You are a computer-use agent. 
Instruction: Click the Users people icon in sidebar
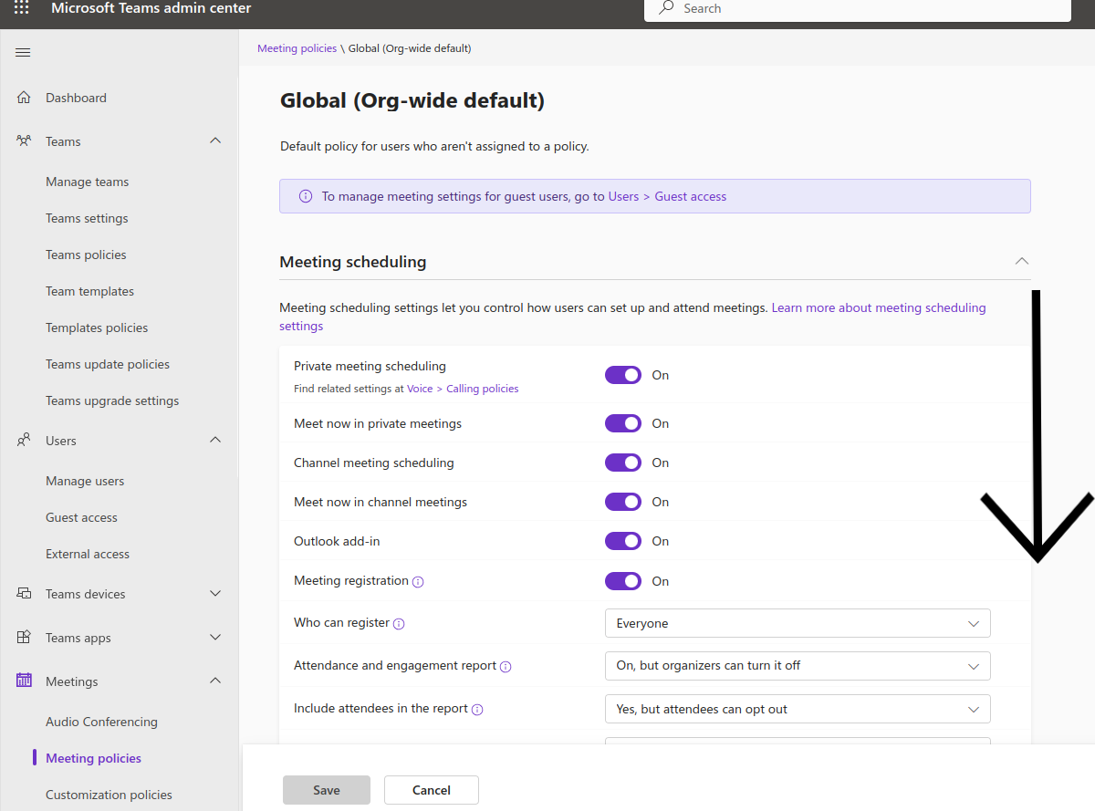(24, 441)
